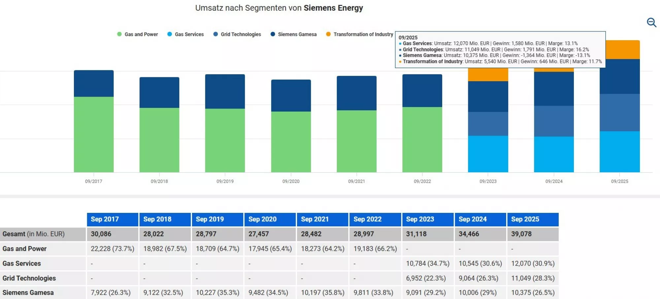The height and width of the screenshot is (299, 660).
Task: Click cell 10,227 (35.3%)
Action: point(217,293)
